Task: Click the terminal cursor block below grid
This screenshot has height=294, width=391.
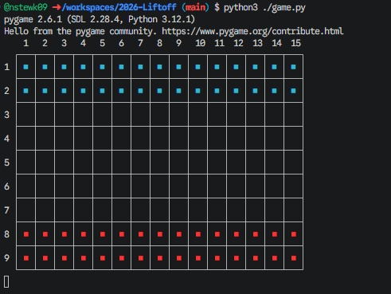Action: click(x=6, y=281)
